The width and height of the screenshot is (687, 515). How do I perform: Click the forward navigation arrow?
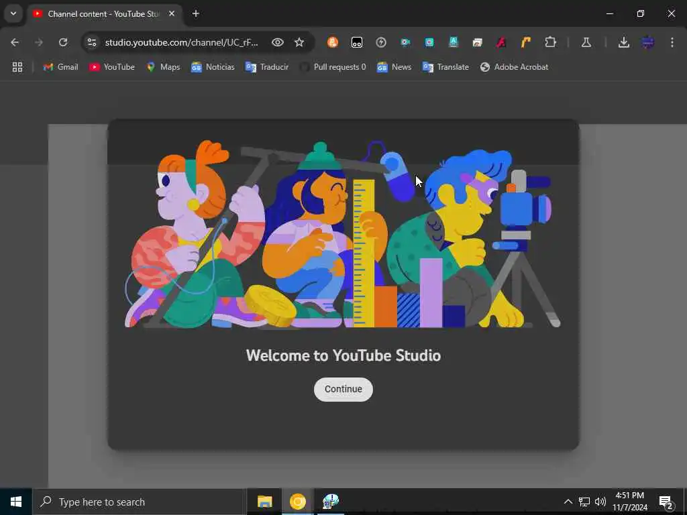point(39,42)
